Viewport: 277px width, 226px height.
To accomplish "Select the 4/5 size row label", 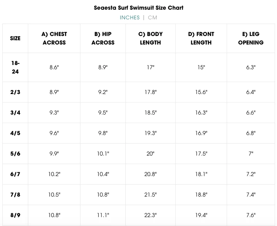I will tap(15, 133).
